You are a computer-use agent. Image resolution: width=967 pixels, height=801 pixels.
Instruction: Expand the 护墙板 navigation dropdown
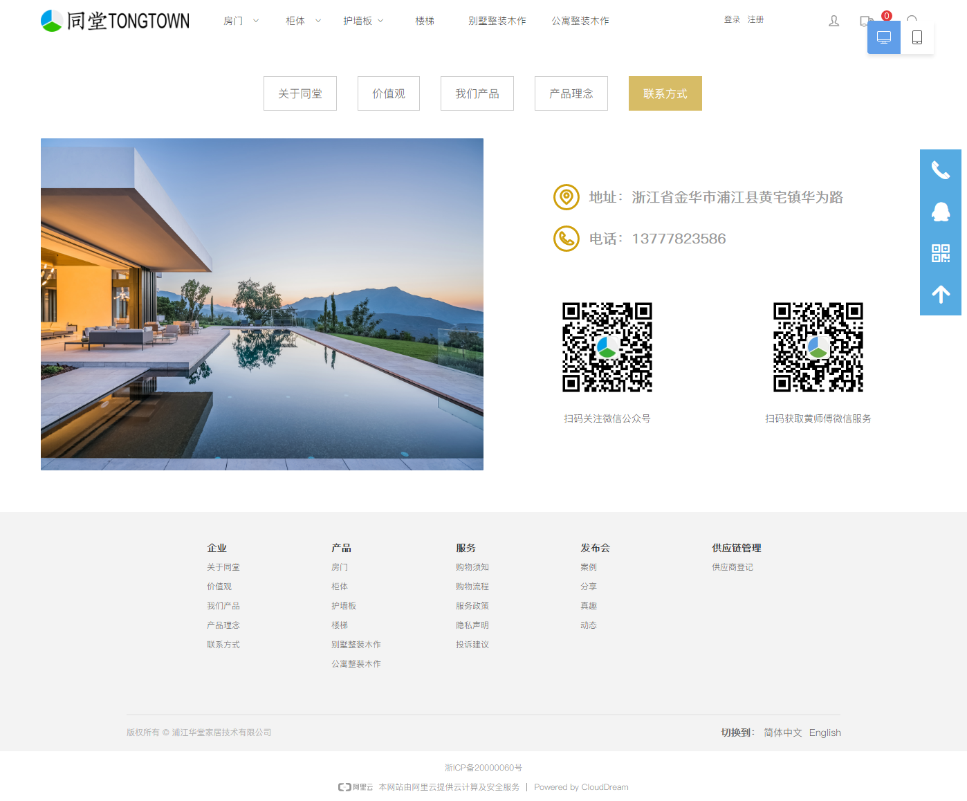pyautogui.click(x=363, y=21)
